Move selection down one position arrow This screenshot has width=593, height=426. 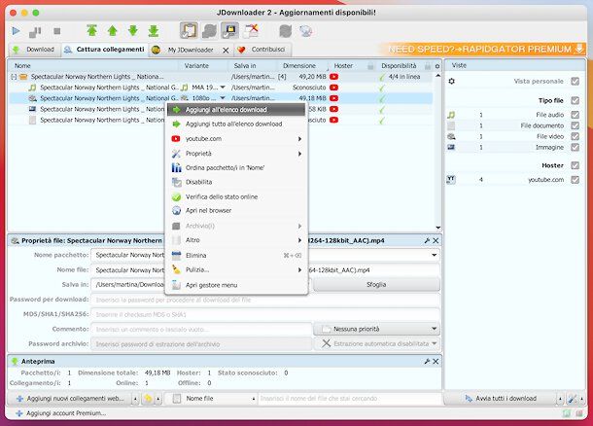[x=133, y=31]
